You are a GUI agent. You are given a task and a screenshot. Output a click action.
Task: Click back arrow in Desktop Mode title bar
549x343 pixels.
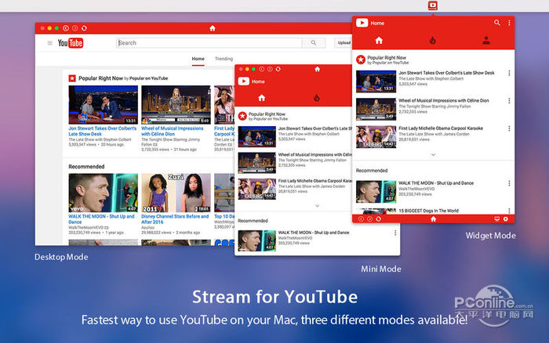pos(66,28)
